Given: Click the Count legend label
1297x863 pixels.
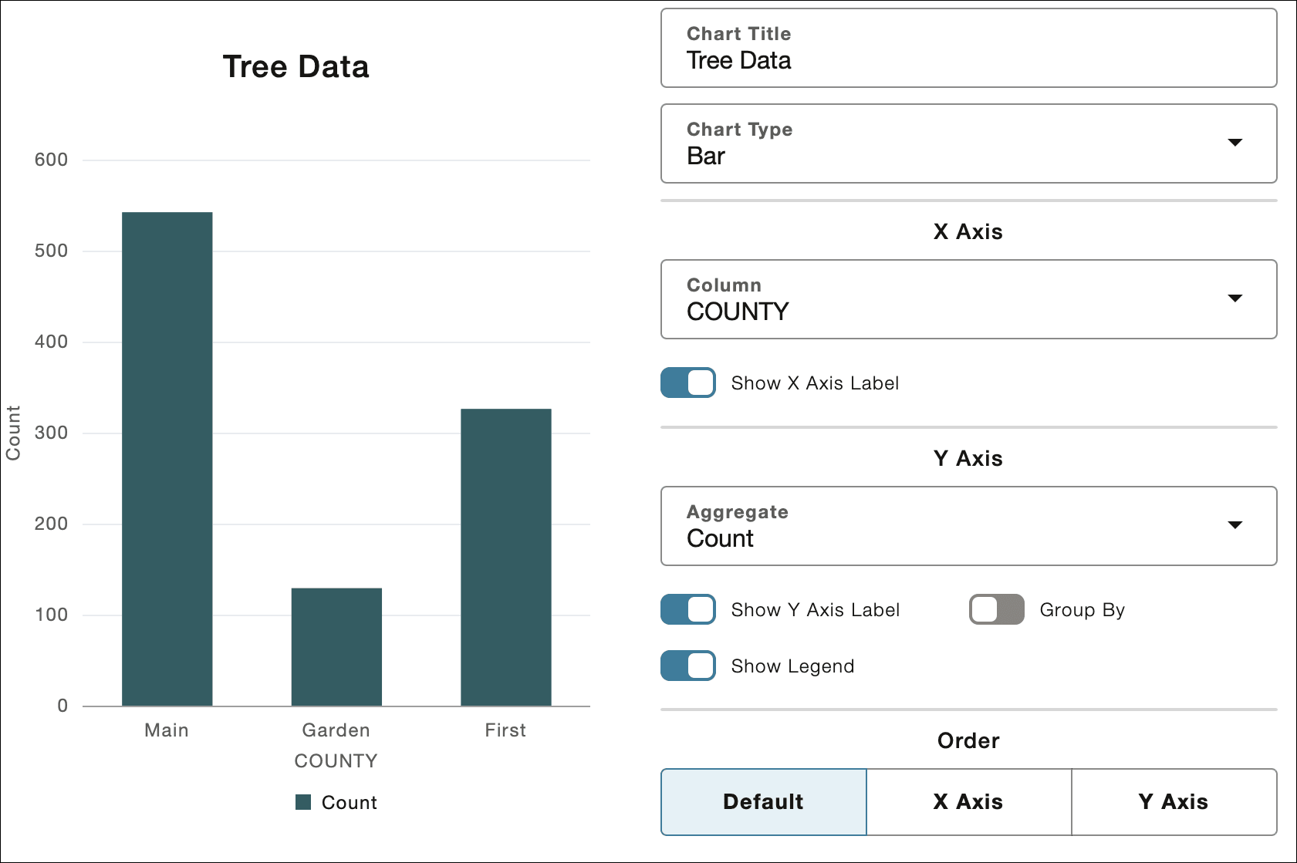Looking at the screenshot, I should point(349,802).
